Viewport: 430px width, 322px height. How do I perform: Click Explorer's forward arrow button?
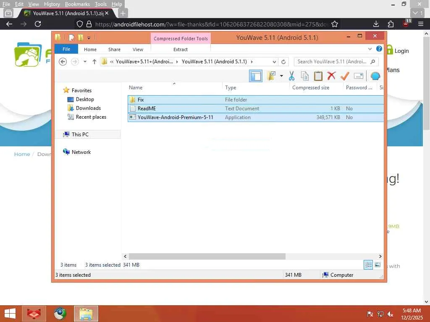click(75, 62)
